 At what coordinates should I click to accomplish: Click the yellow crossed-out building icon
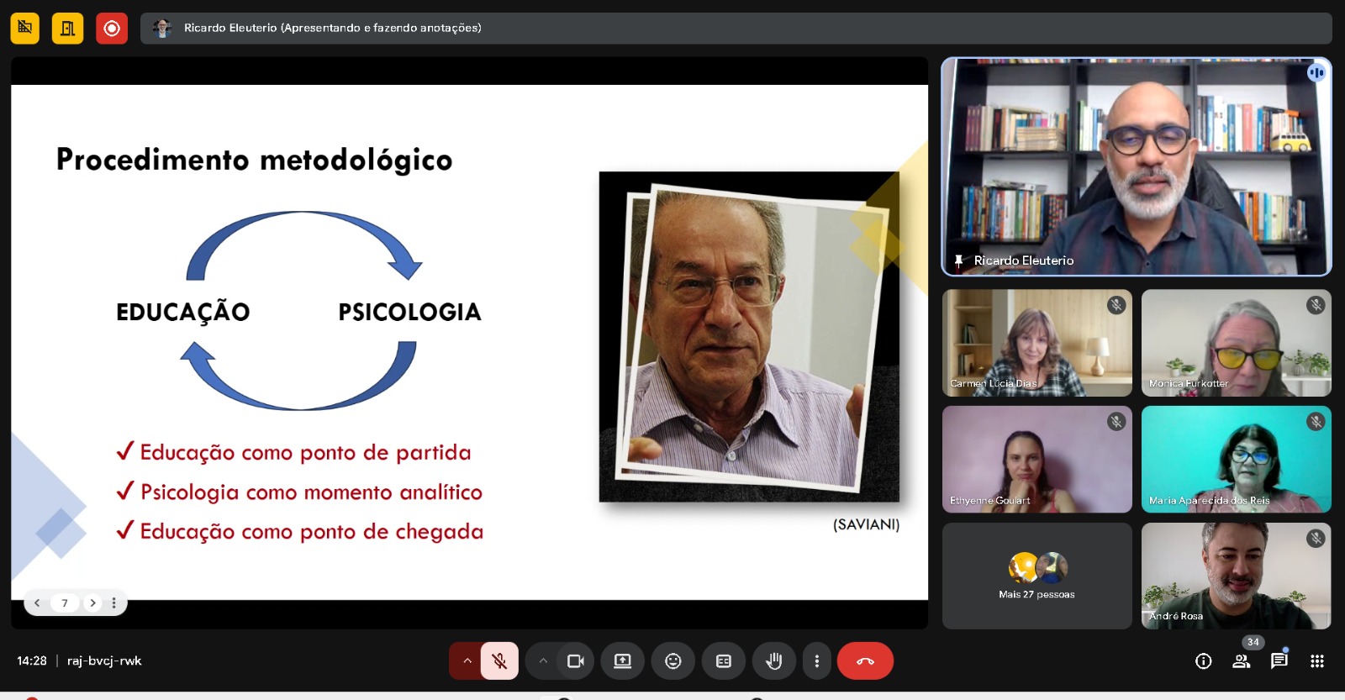[25, 29]
